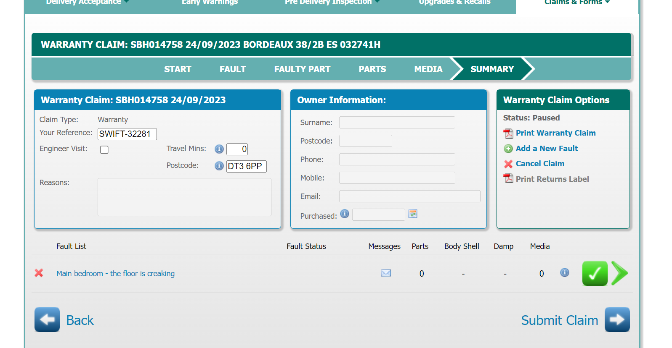The image size is (672, 348).
Task: Open the fault messages envelope icon
Action: tap(385, 273)
